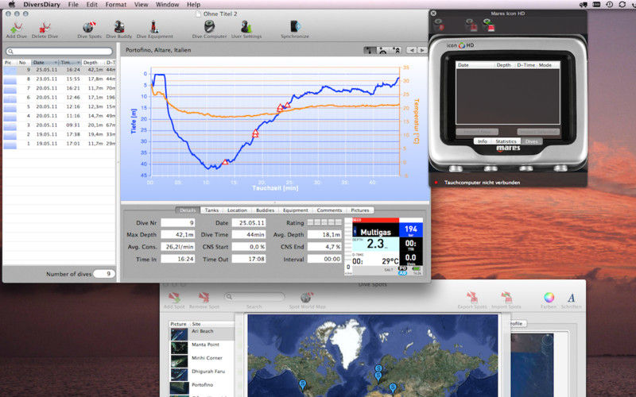Select the first profile view toggle icon
Image resolution: width=636 pixels, height=397 pixels.
click(x=370, y=50)
